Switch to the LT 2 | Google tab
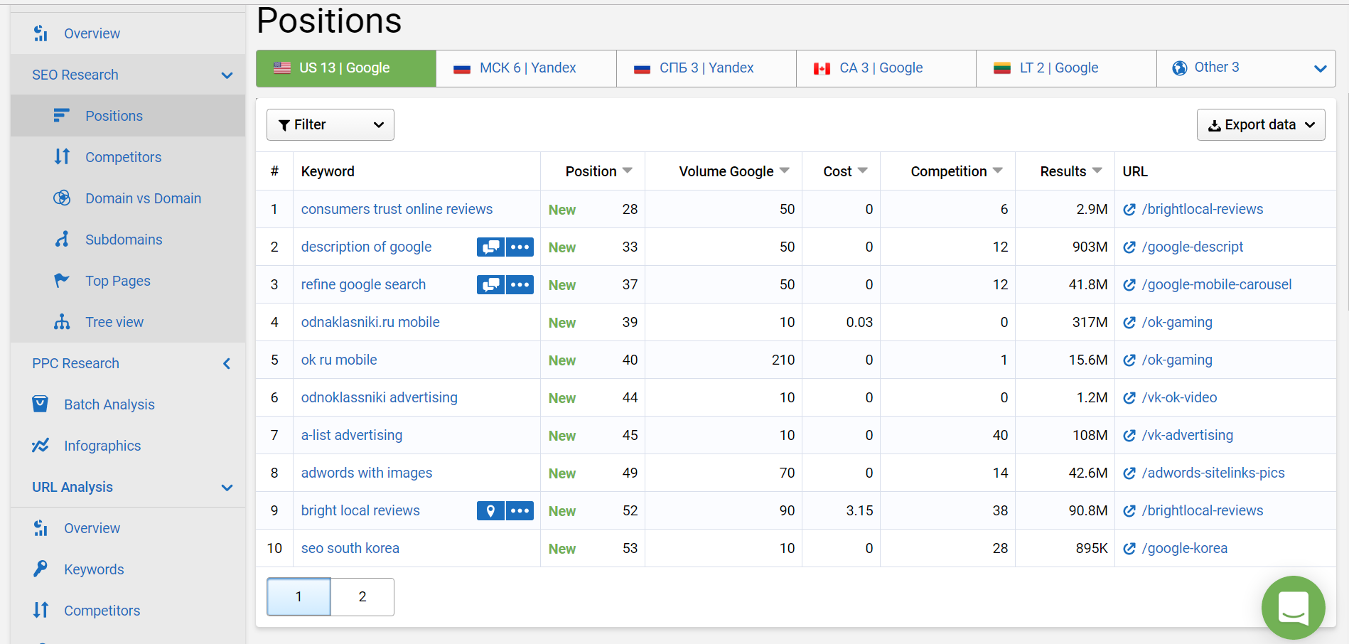Viewport: 1349px width, 644px height. click(1066, 68)
